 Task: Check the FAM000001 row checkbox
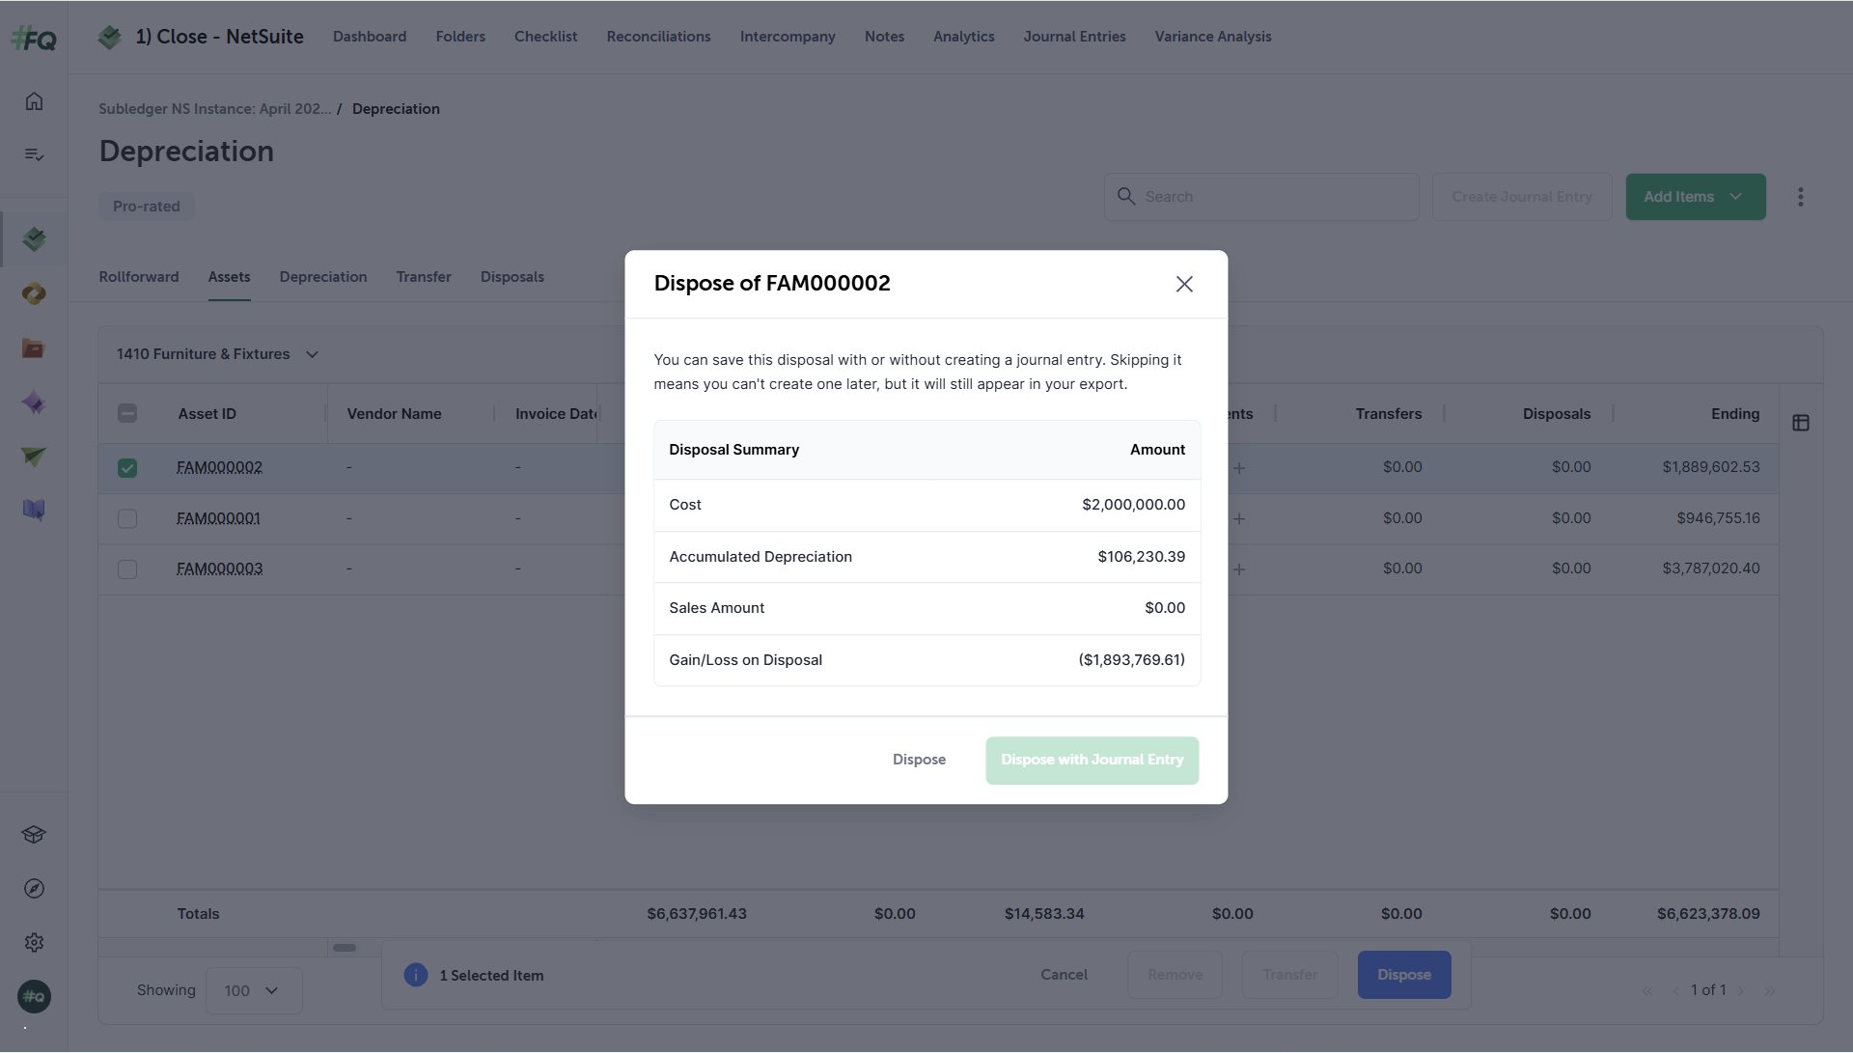tap(127, 519)
